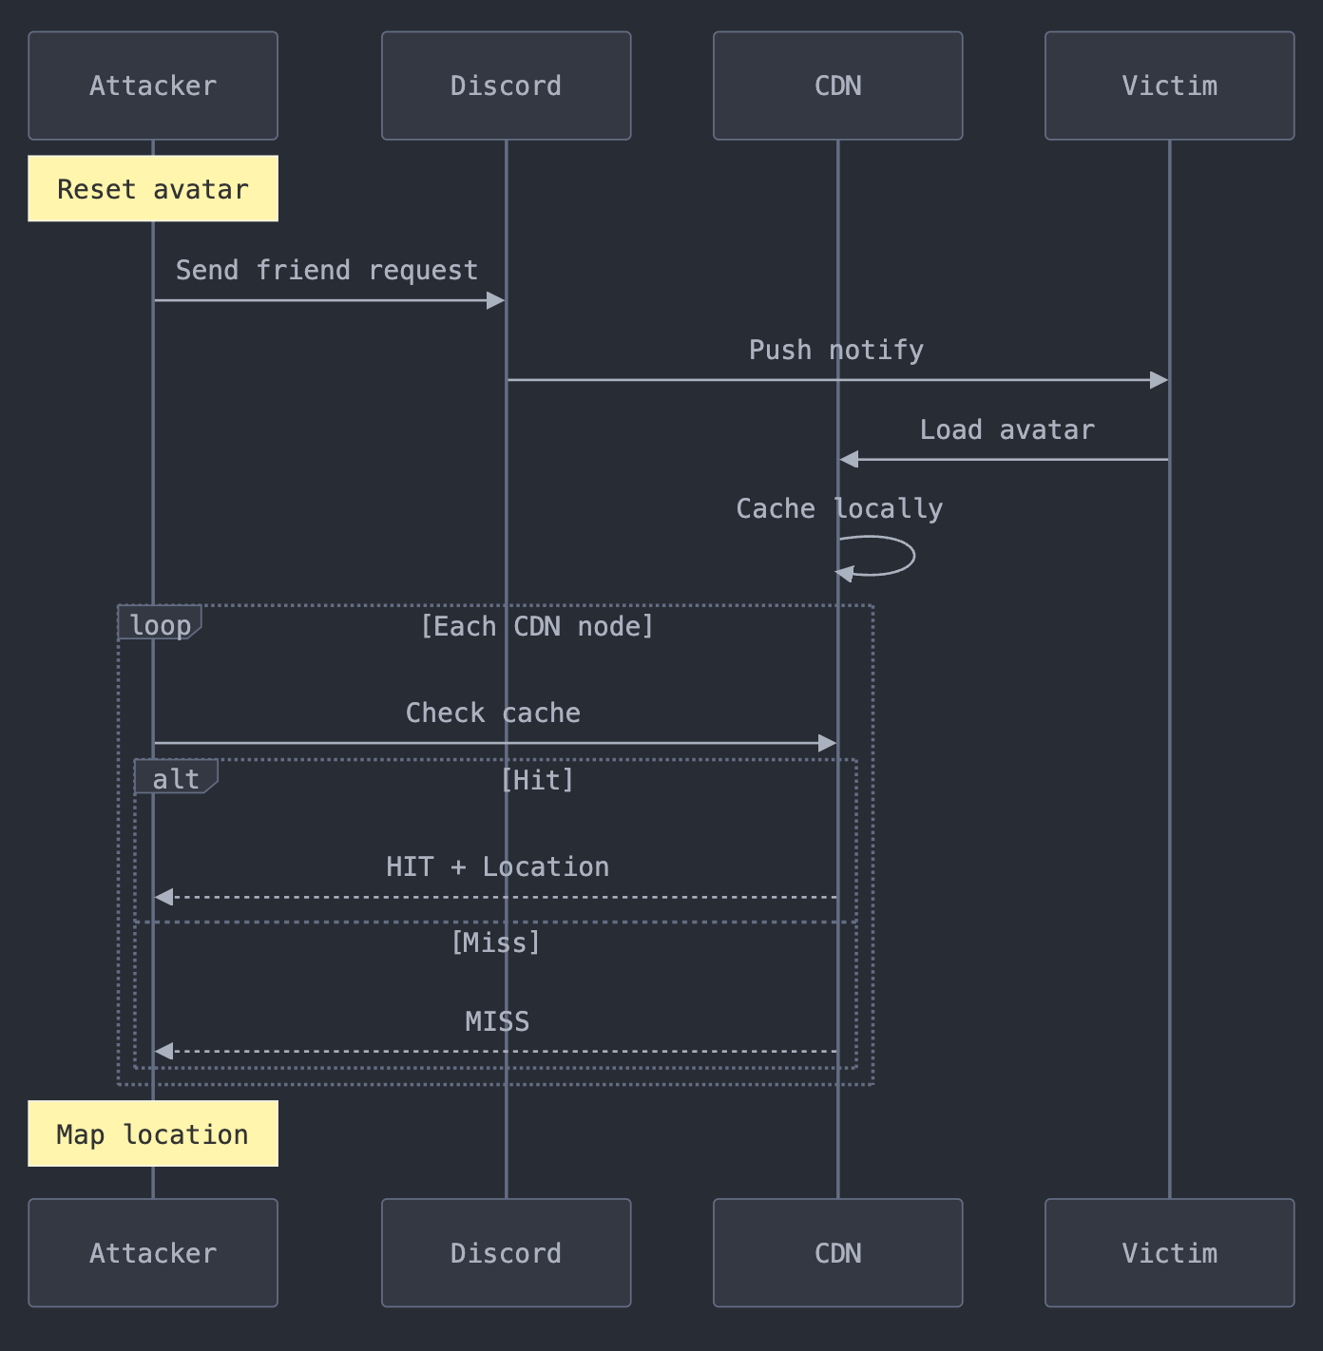The height and width of the screenshot is (1351, 1323).
Task: Select the [Miss] branch condition label
Action: [x=495, y=942]
